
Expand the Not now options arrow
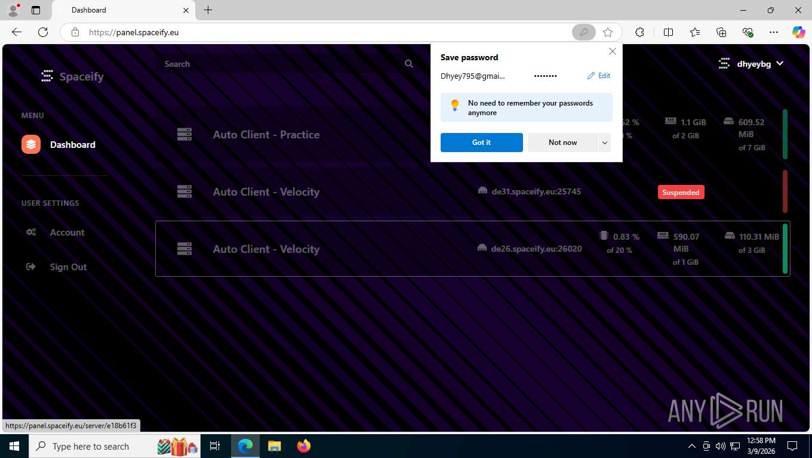click(605, 143)
